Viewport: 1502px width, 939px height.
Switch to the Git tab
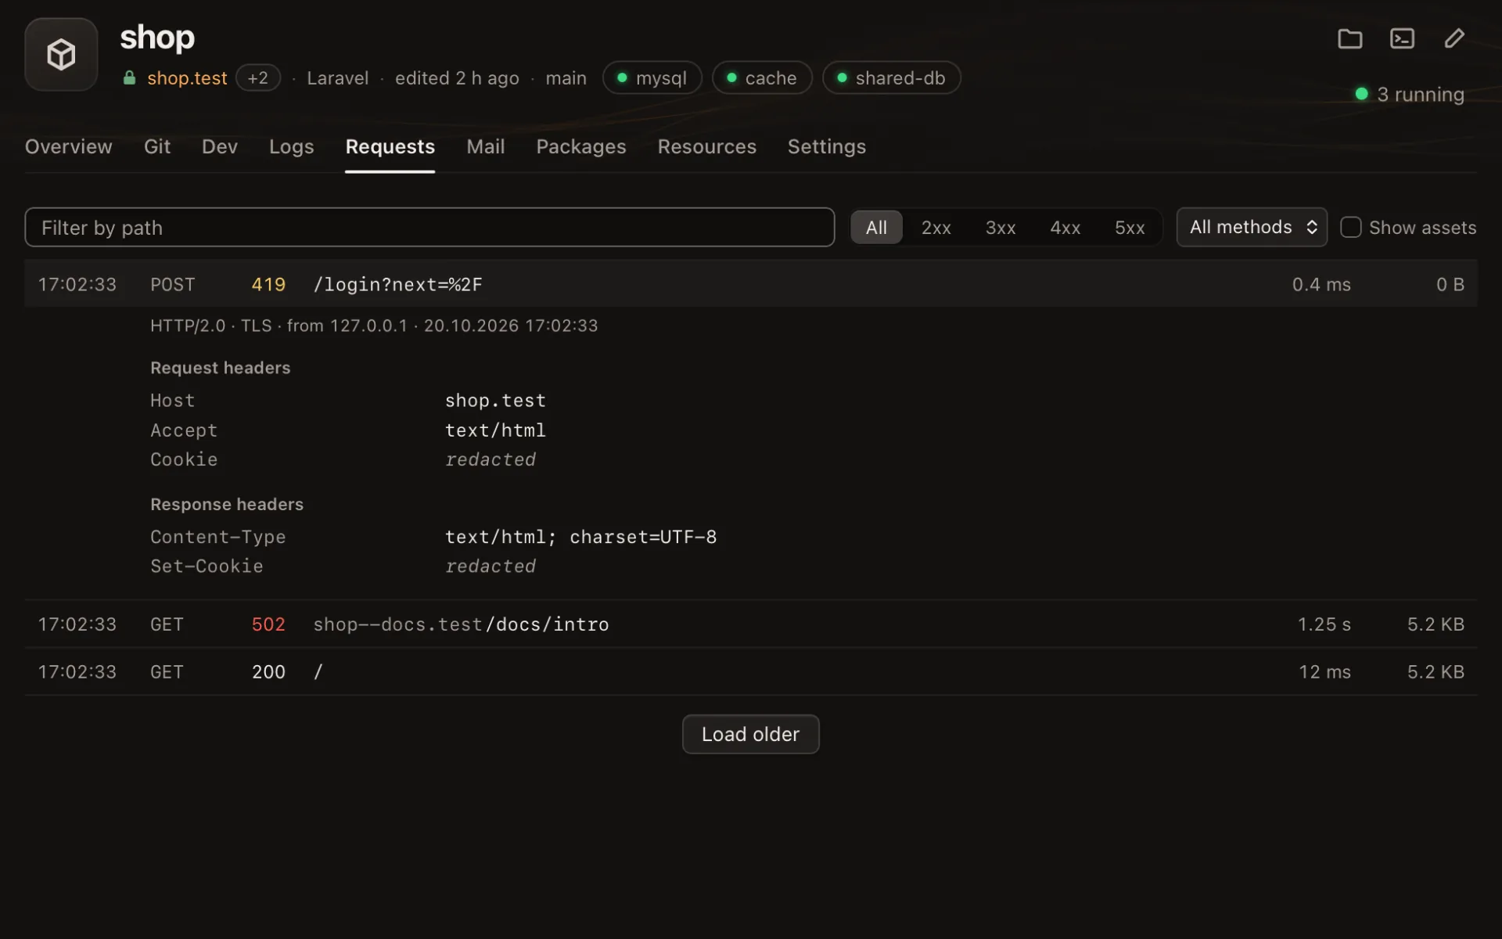157,146
